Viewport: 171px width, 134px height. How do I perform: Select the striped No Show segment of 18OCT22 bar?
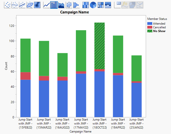coord(99,46)
